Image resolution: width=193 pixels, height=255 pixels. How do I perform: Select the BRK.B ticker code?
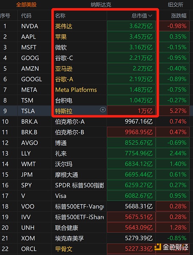click(x=29, y=132)
